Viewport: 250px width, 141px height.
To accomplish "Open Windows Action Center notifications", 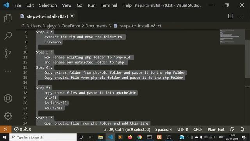I will point(244,137).
